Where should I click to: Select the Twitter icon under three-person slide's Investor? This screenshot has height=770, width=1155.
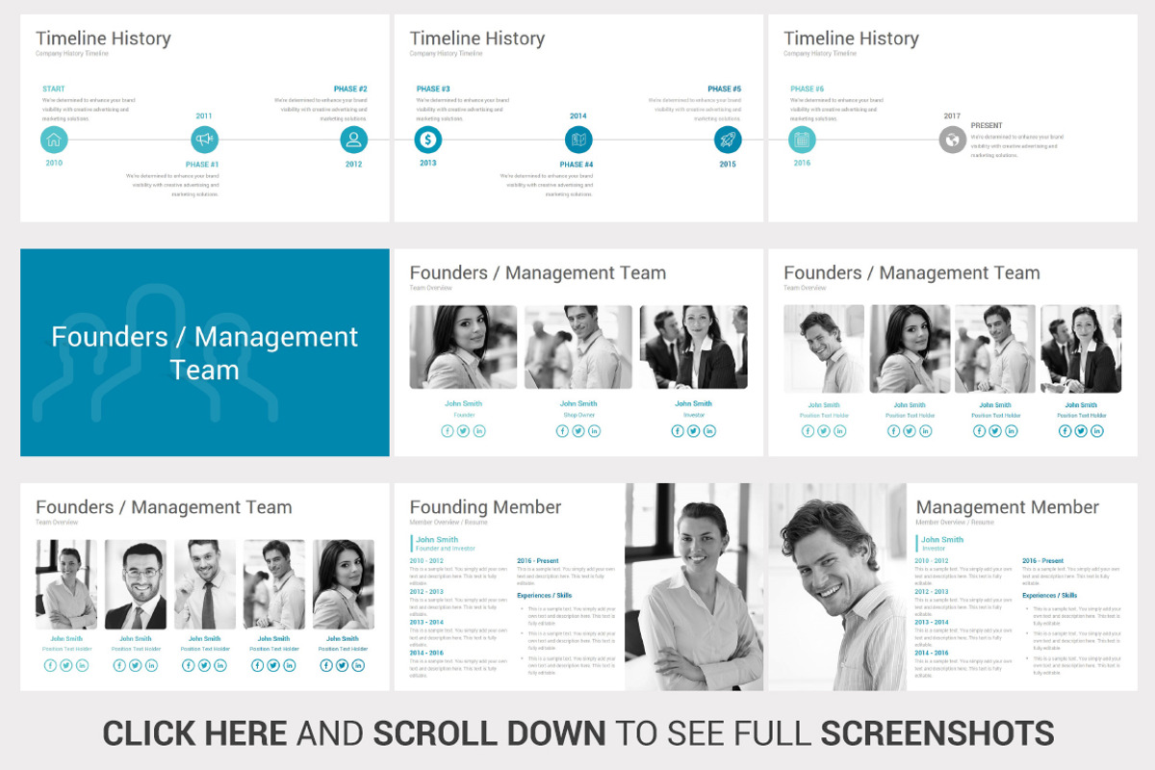[693, 431]
